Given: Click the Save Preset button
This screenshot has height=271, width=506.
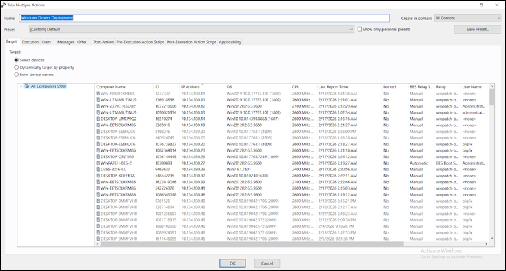Looking at the screenshot, I should 476,29.
